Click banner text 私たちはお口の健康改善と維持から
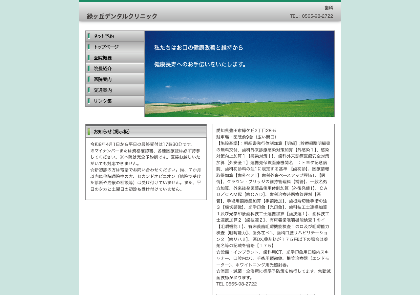 199,48
